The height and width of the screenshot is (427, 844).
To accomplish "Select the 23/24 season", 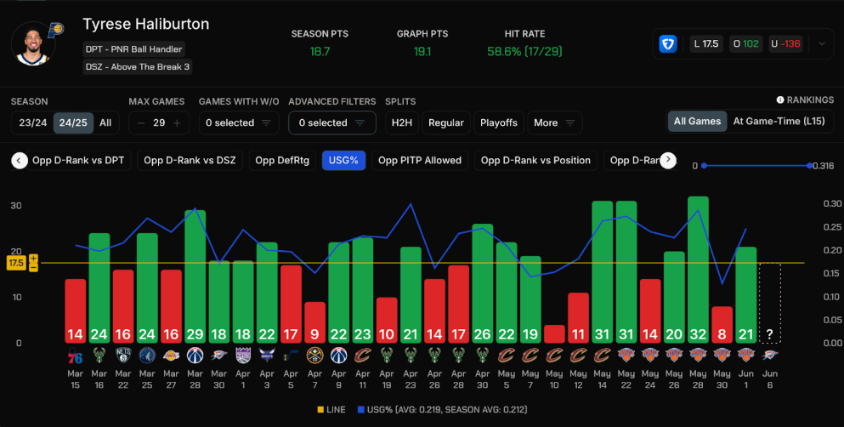I will coord(32,122).
